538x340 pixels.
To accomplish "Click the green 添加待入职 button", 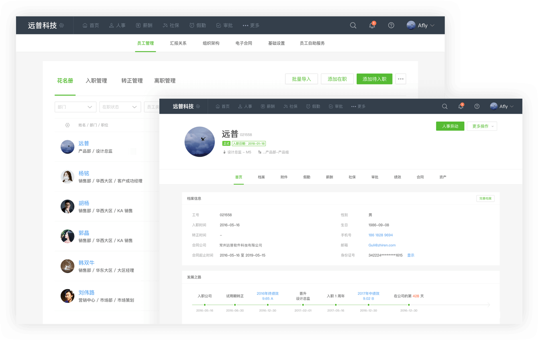I will (x=374, y=79).
